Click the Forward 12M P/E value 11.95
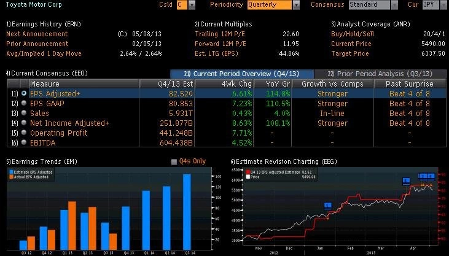This screenshot has height=256, width=449. pyautogui.click(x=291, y=44)
